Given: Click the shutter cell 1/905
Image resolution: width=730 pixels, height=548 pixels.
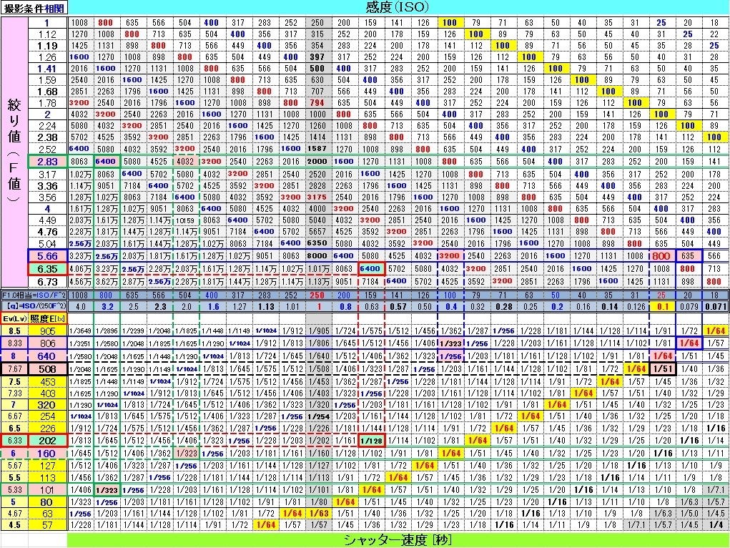Looking at the screenshot, I should click(318, 331).
